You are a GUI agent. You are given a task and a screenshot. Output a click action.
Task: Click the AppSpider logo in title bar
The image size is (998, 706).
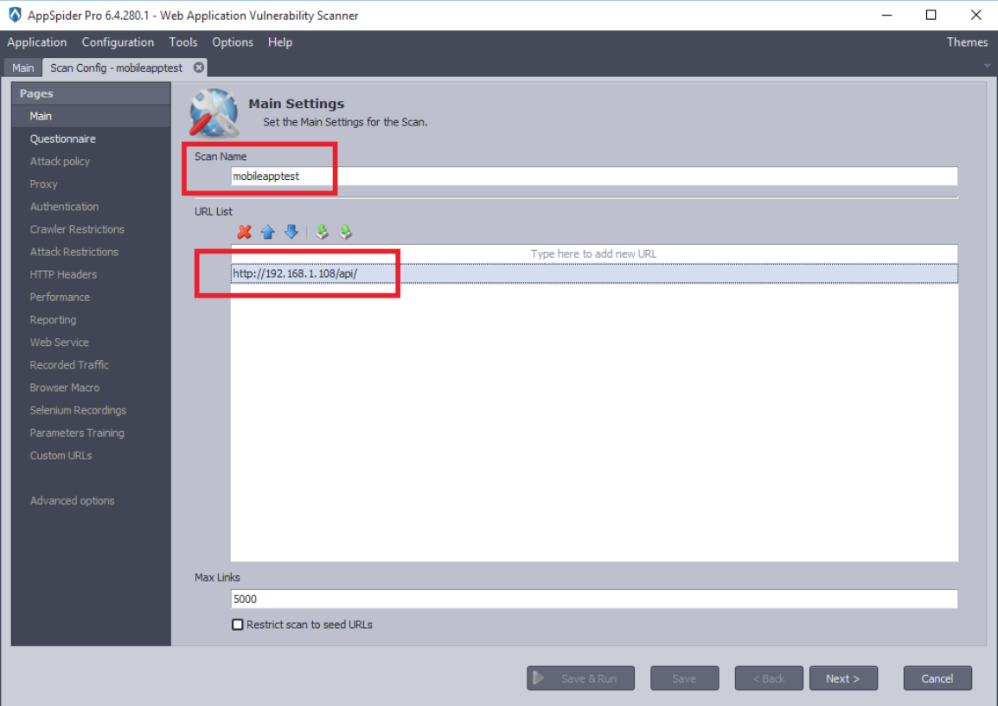click(x=15, y=15)
